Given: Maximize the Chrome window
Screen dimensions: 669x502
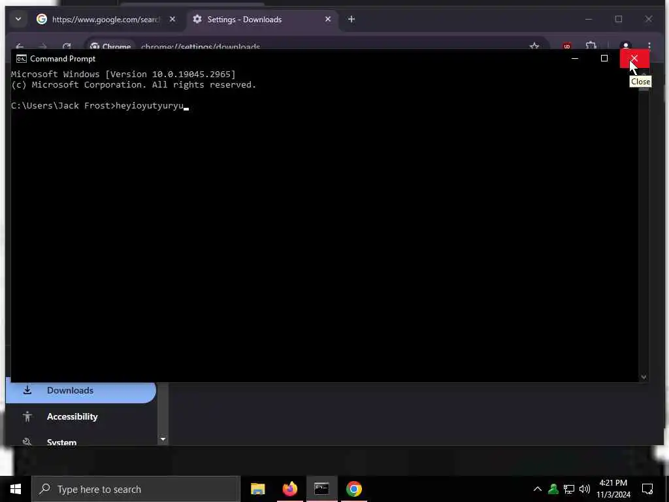Looking at the screenshot, I should pos(619,19).
